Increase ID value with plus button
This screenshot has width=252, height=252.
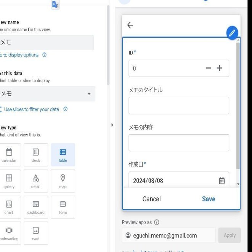(219, 68)
